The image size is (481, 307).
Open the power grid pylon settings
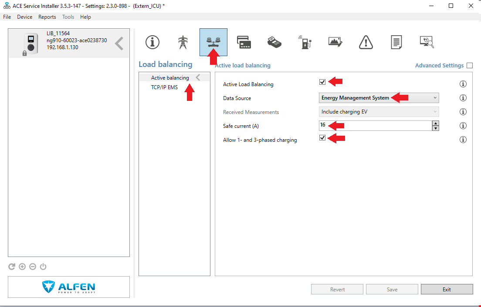[x=183, y=42]
